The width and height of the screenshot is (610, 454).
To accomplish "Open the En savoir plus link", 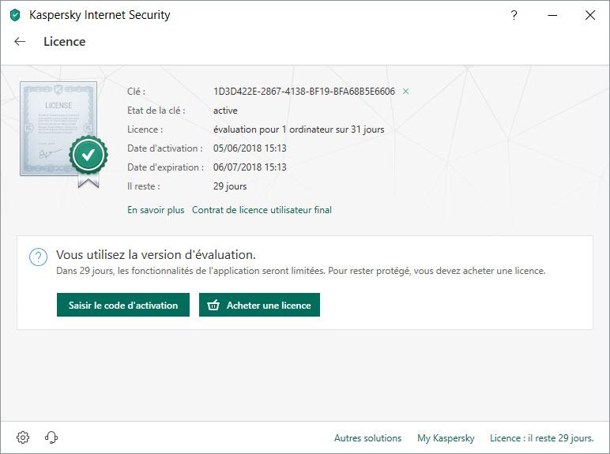I will pos(156,210).
